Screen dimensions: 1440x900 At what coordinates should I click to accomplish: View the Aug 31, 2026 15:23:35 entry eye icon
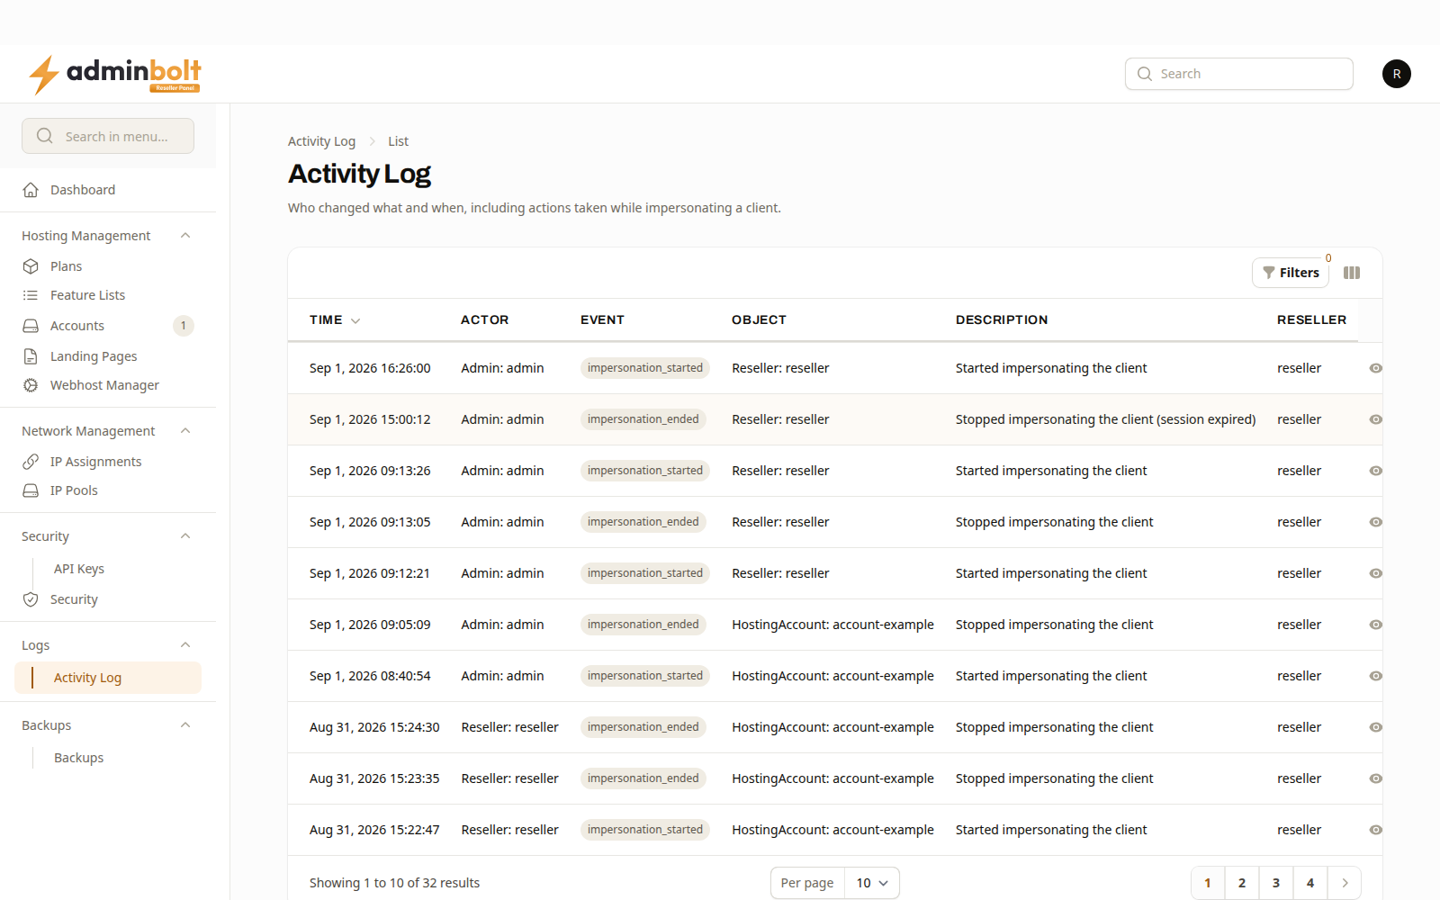(x=1375, y=778)
